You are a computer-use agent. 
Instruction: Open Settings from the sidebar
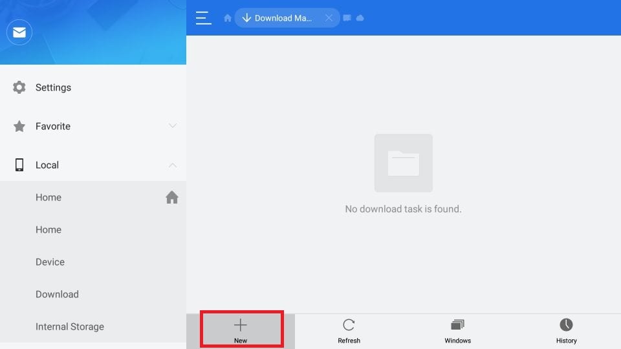93,87
